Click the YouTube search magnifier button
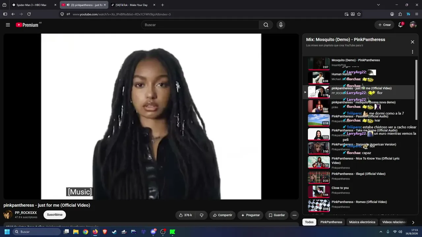This screenshot has height=237, width=422. [x=266, y=25]
